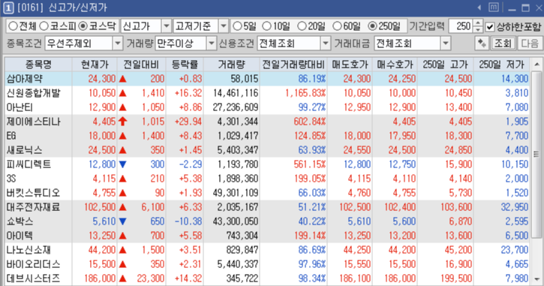The image size is (544, 286).
Task: Sort by 250일 고가 column header
Action: (x=445, y=65)
